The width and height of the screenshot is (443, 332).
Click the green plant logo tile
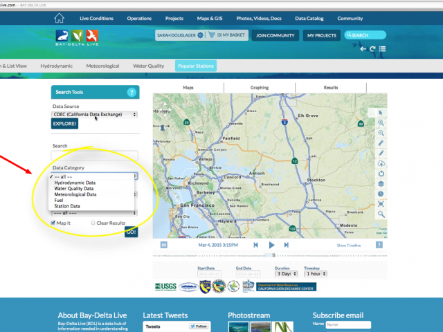pyautogui.click(x=77, y=36)
